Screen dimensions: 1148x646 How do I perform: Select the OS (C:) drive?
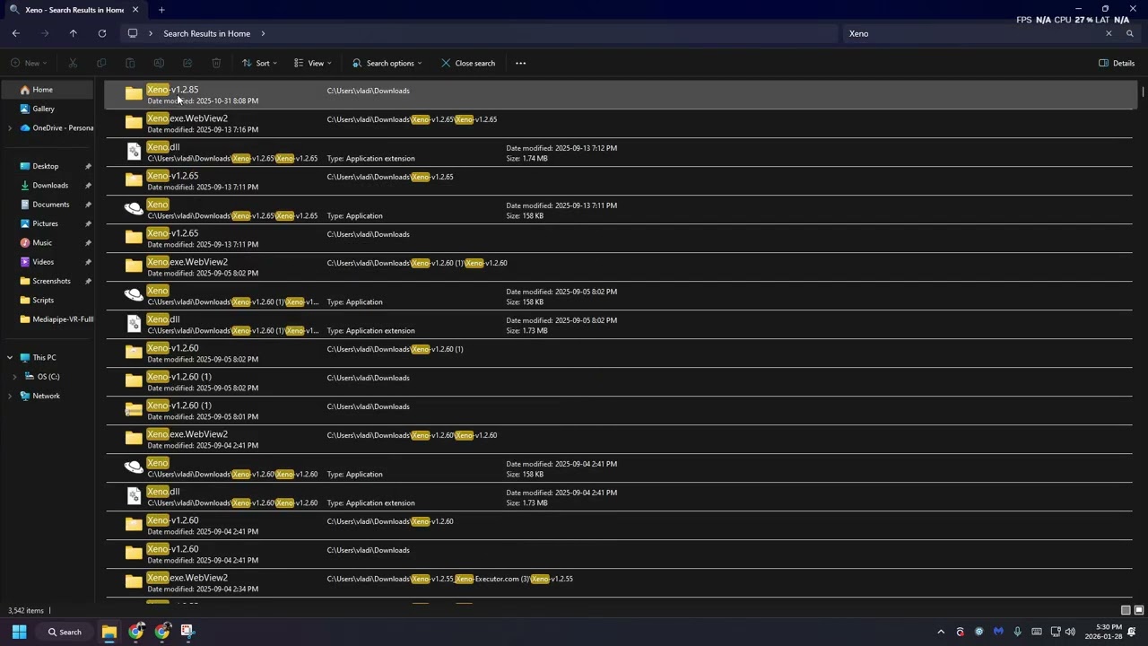tap(48, 377)
